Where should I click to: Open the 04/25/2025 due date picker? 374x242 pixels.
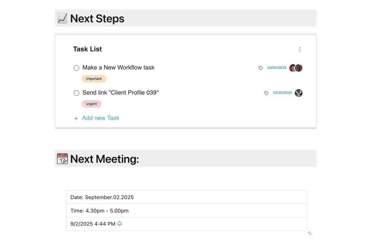click(282, 93)
